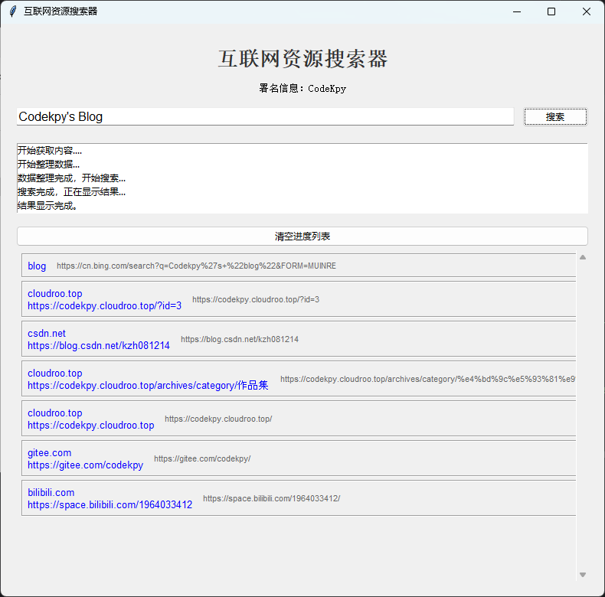The height and width of the screenshot is (597, 605).
Task: Open the space.bilibili.com/1964033412 blue link
Action: [110, 504]
